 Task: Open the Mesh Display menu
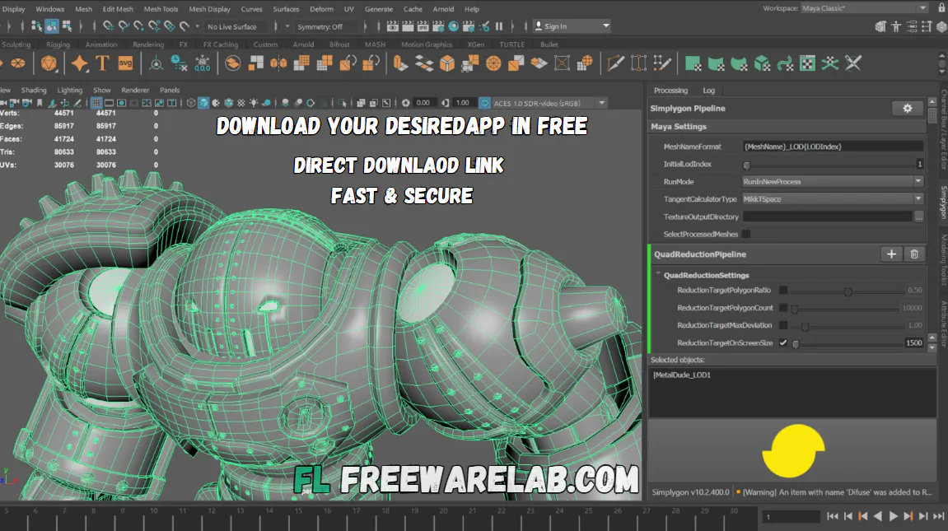[x=209, y=9]
